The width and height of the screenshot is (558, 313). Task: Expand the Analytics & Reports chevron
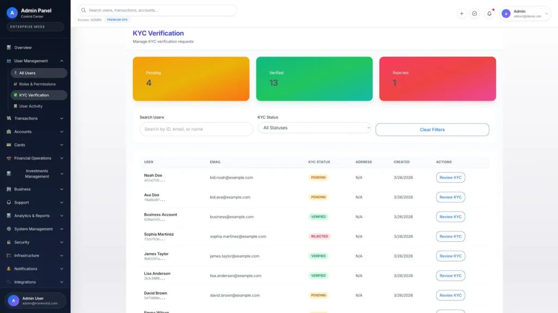coord(62,216)
